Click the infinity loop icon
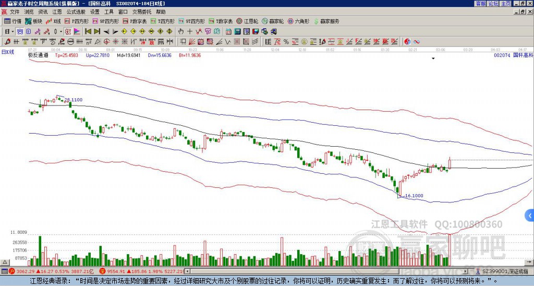The height and width of the screenshot is (286, 534). (x=416, y=42)
